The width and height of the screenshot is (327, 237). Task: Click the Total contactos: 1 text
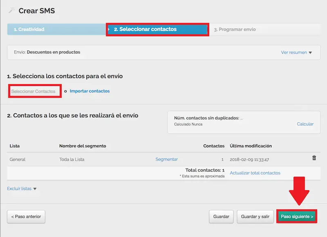tap(205, 170)
